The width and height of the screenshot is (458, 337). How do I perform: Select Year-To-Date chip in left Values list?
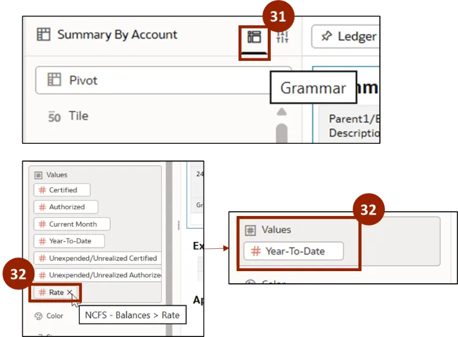[69, 241]
